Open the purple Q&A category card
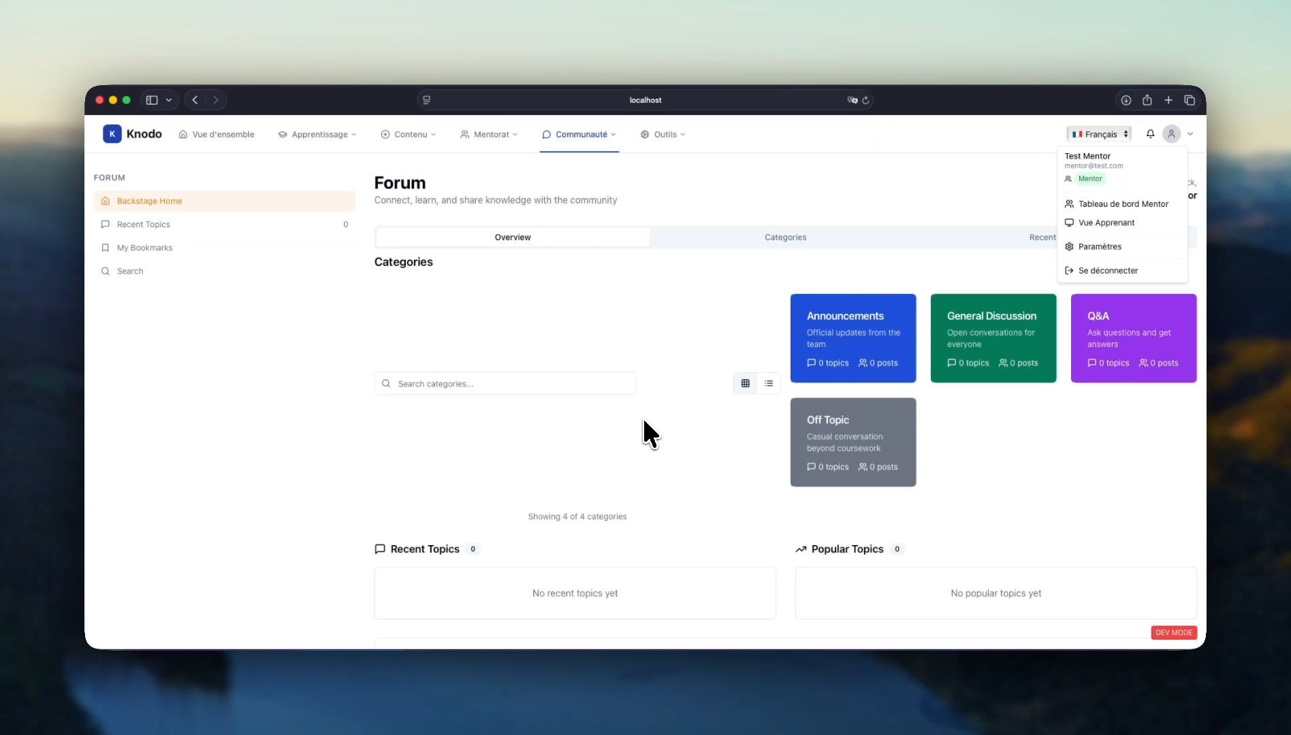This screenshot has height=735, width=1291. coord(1133,338)
